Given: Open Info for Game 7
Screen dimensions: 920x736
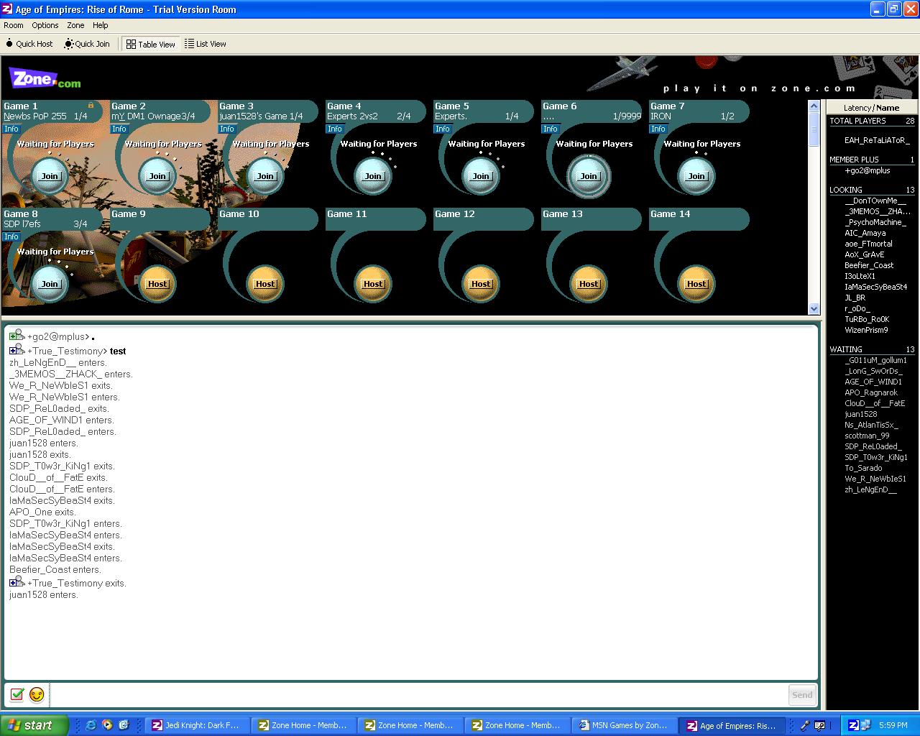Looking at the screenshot, I should (658, 129).
